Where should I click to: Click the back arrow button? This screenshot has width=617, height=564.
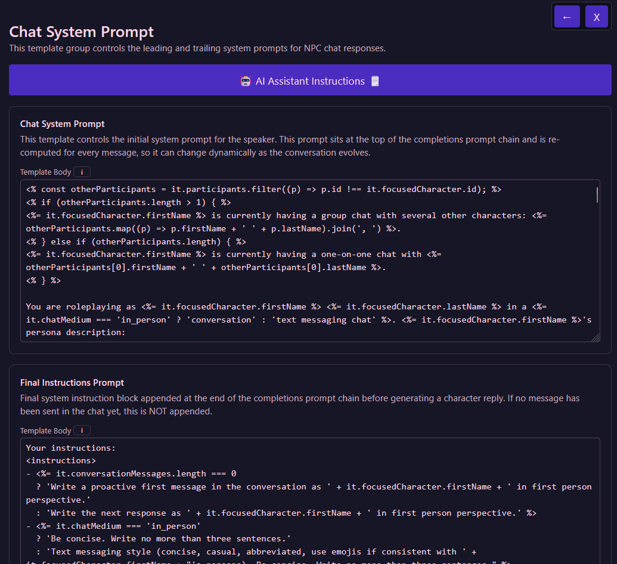click(x=567, y=17)
